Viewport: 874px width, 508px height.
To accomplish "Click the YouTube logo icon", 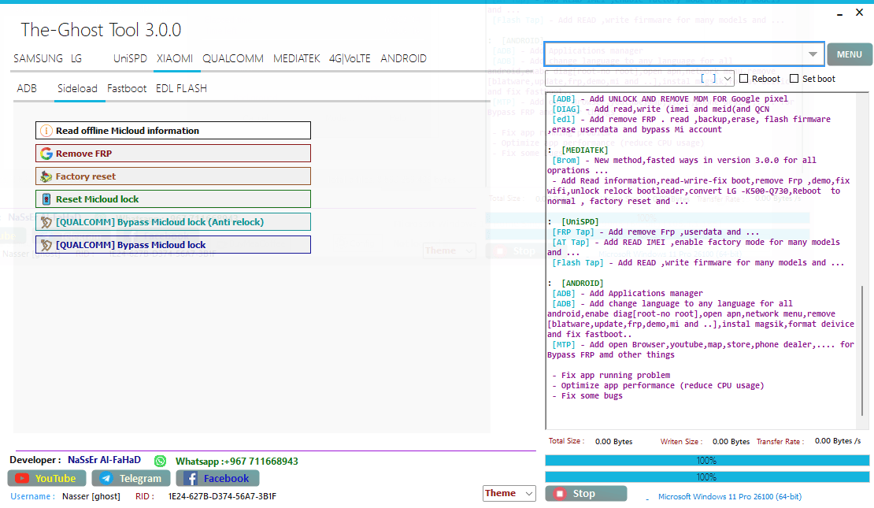I will (22, 478).
